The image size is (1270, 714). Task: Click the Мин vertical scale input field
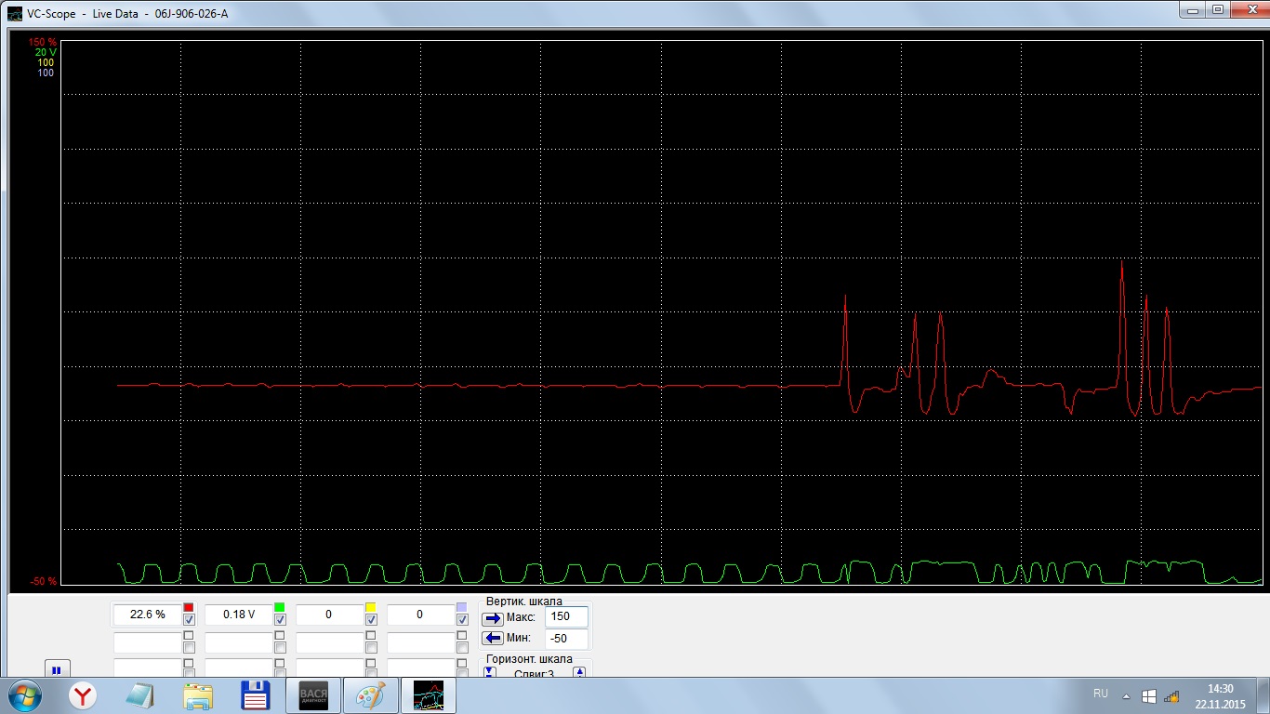tap(565, 639)
